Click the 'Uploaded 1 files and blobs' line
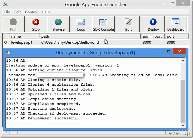The width and height of the screenshot is (193, 138). pyautogui.click(x=48, y=94)
